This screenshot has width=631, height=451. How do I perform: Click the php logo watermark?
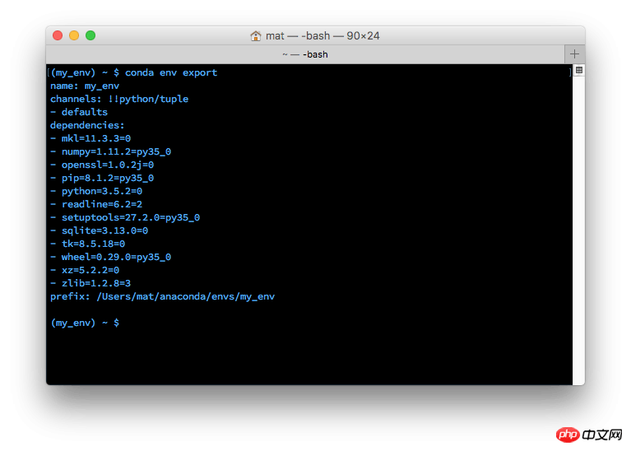point(568,435)
